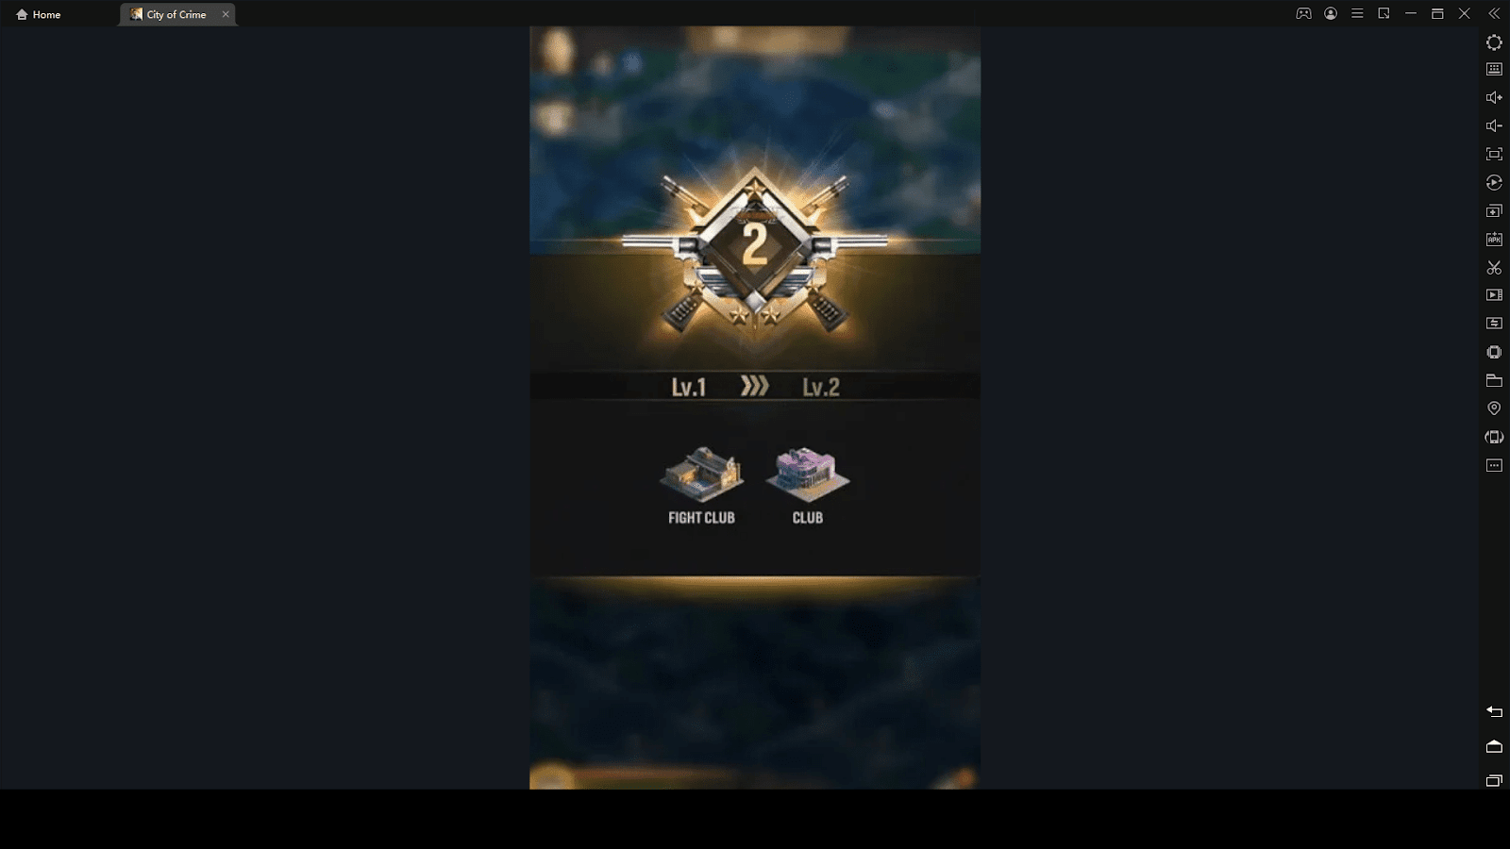The image size is (1510, 849).
Task: Click the install APK icon
Action: coord(1494,239)
